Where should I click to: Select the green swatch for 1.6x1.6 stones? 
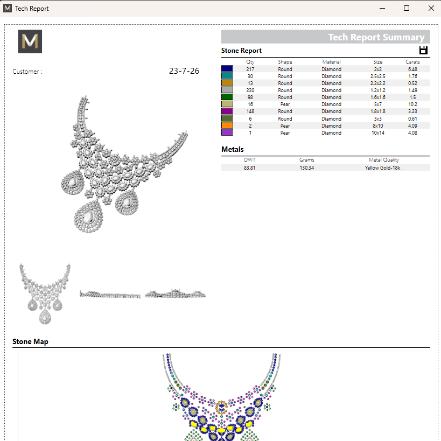point(227,97)
